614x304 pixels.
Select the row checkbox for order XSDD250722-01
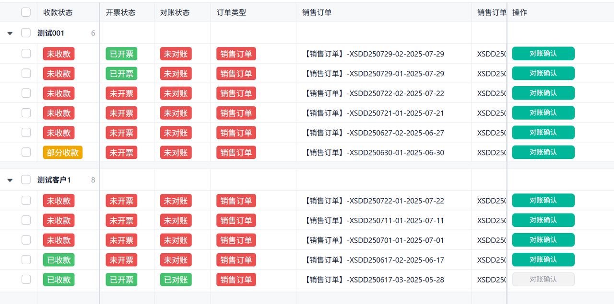[x=26, y=201]
